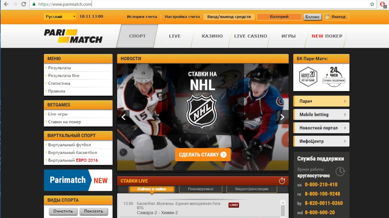389x218 pixels.
Task: Open Виртуальный ЕВРО 2016 link
Action: pos(73,160)
